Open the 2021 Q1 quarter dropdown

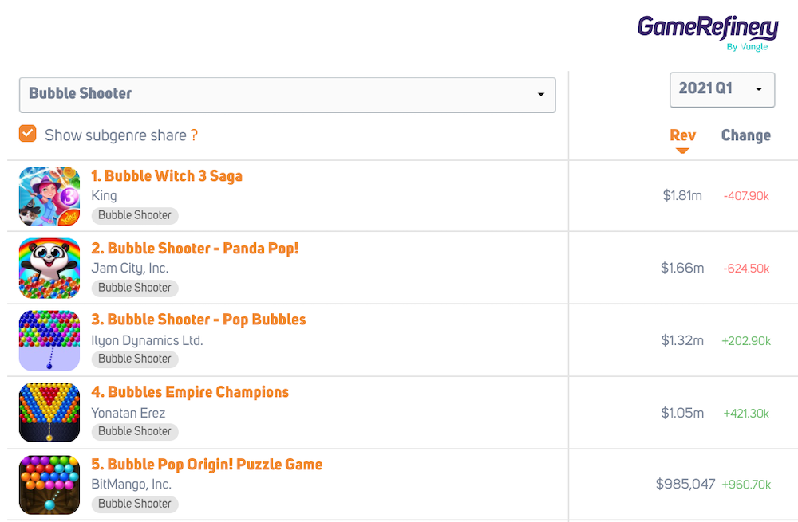coord(721,88)
